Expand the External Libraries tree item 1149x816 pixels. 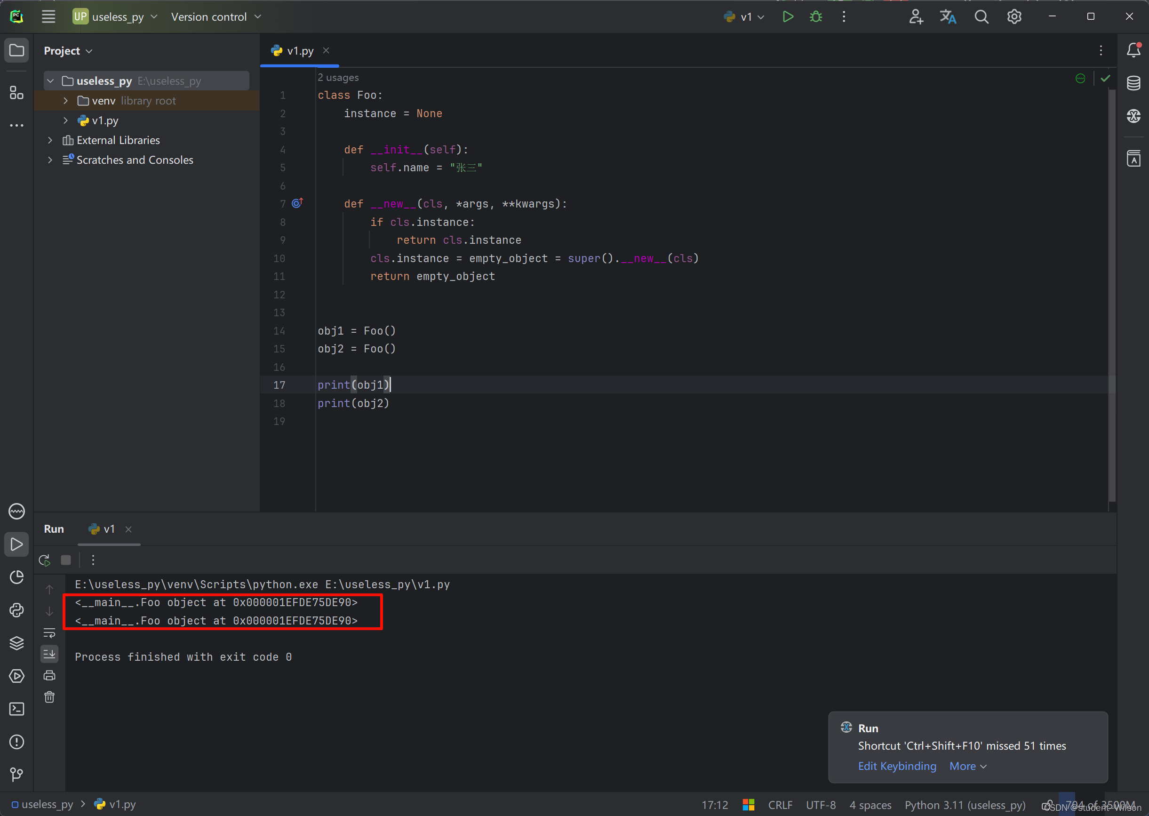point(50,140)
